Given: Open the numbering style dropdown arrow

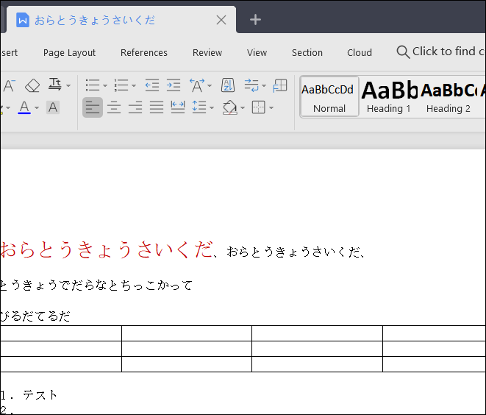Looking at the screenshot, I should tap(134, 85).
